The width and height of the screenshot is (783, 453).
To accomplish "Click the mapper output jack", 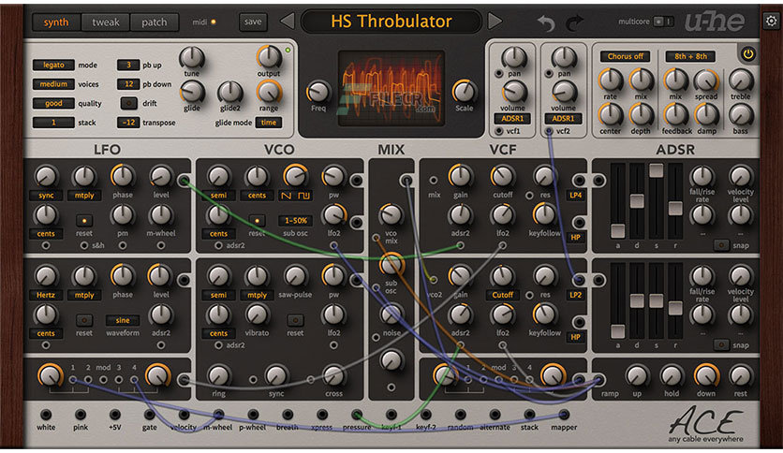I will (564, 415).
